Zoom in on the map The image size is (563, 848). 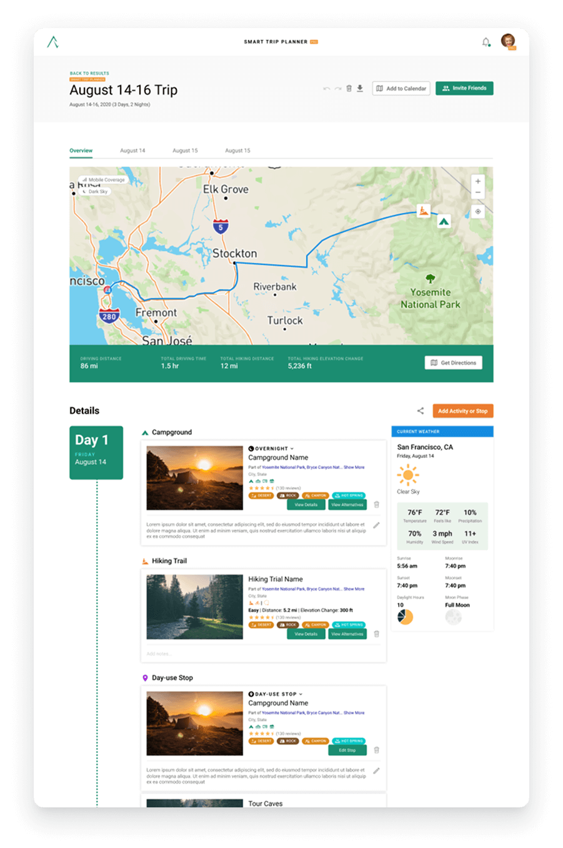pos(478,181)
